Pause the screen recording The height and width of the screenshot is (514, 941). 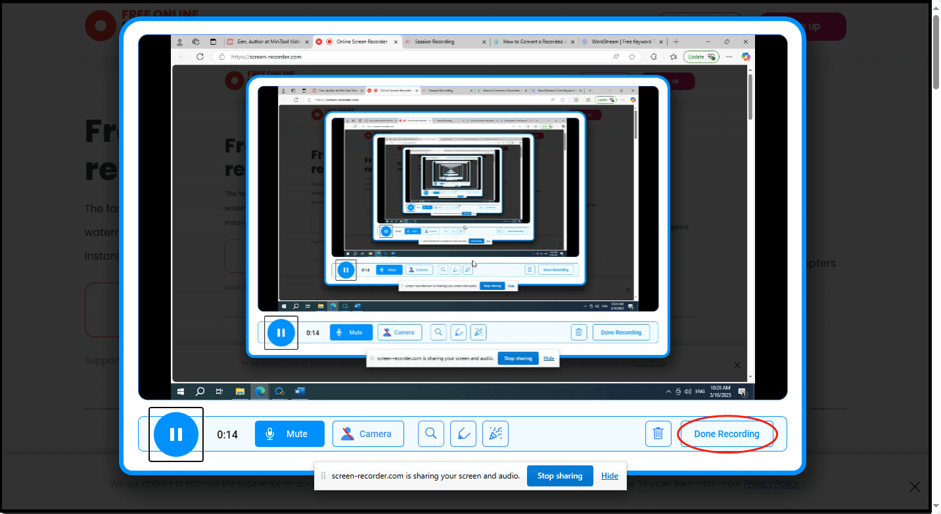(175, 434)
